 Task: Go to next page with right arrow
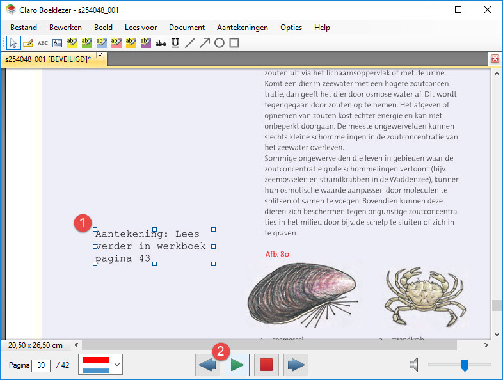pyautogui.click(x=296, y=365)
